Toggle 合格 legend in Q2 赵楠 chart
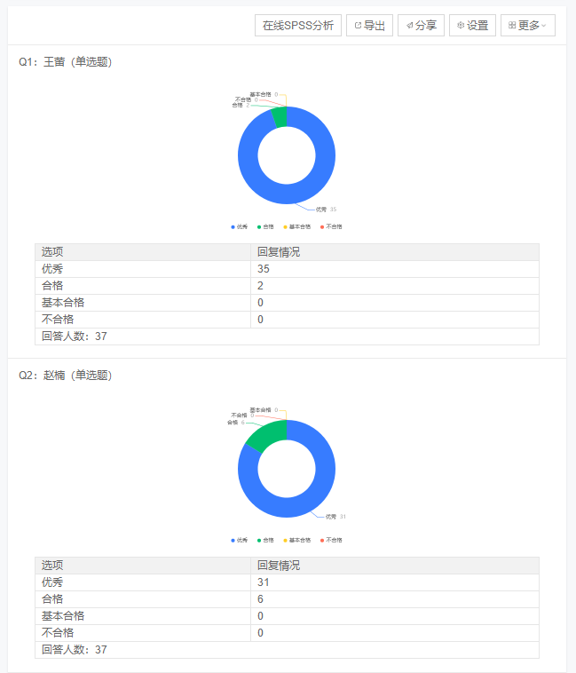This screenshot has width=576, height=673. click(x=265, y=540)
